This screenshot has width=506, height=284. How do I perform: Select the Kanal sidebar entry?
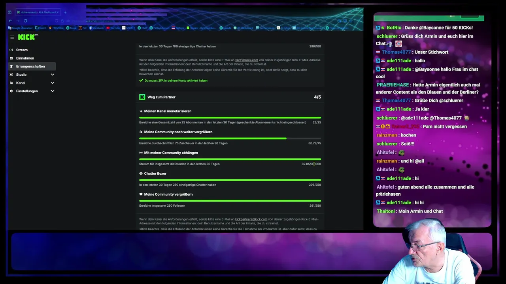click(x=32, y=83)
